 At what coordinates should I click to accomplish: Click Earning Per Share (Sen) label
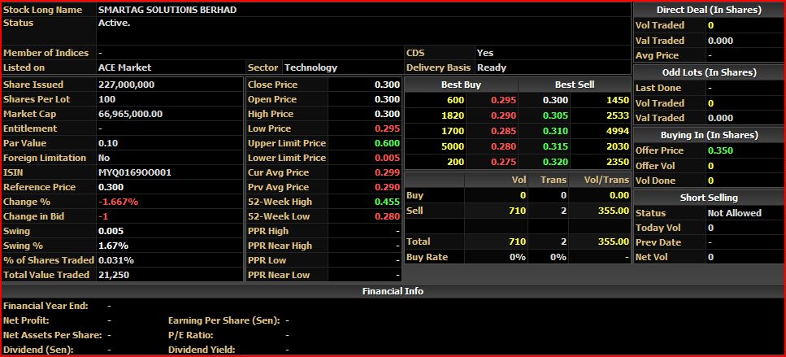pos(224,320)
